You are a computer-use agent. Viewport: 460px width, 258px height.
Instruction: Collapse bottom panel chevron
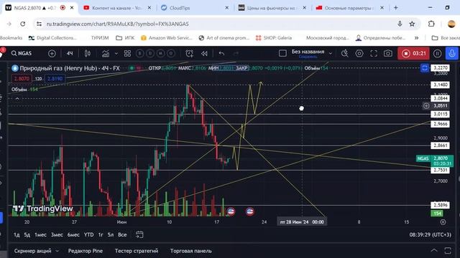[434, 251]
